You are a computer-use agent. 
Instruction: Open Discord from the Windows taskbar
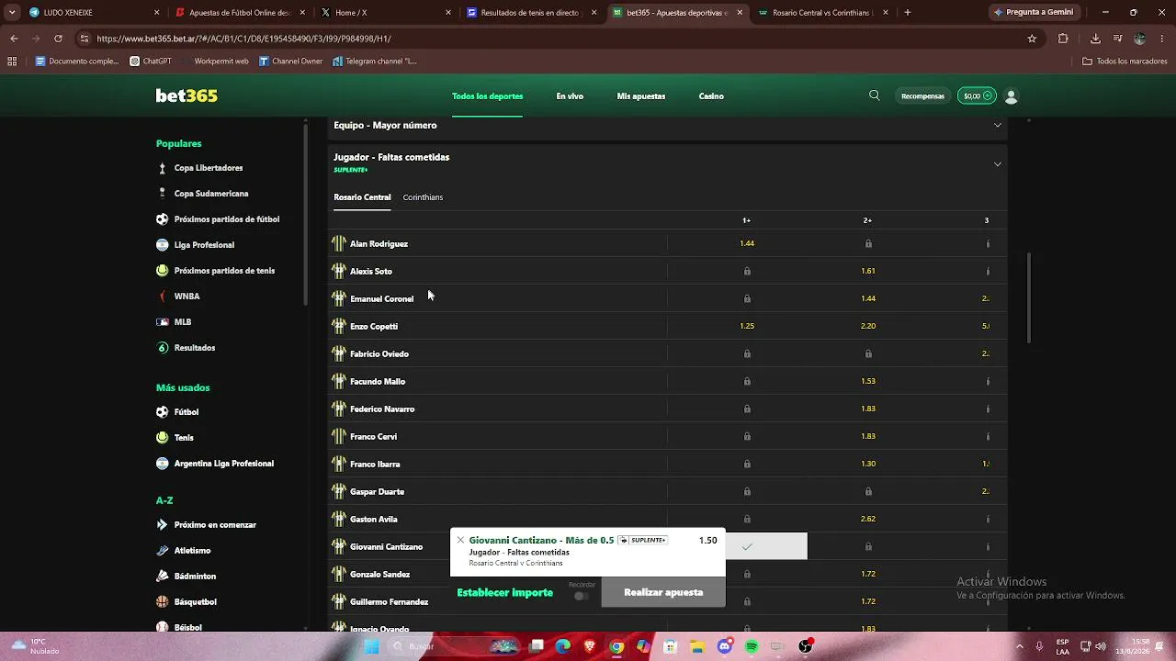pos(725,646)
